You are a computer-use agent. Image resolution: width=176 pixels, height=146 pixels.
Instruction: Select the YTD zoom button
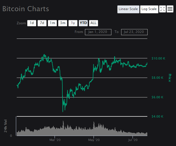[x=83, y=23]
